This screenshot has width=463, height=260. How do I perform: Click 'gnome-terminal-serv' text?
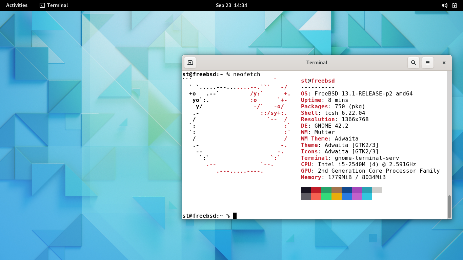coord(367,158)
